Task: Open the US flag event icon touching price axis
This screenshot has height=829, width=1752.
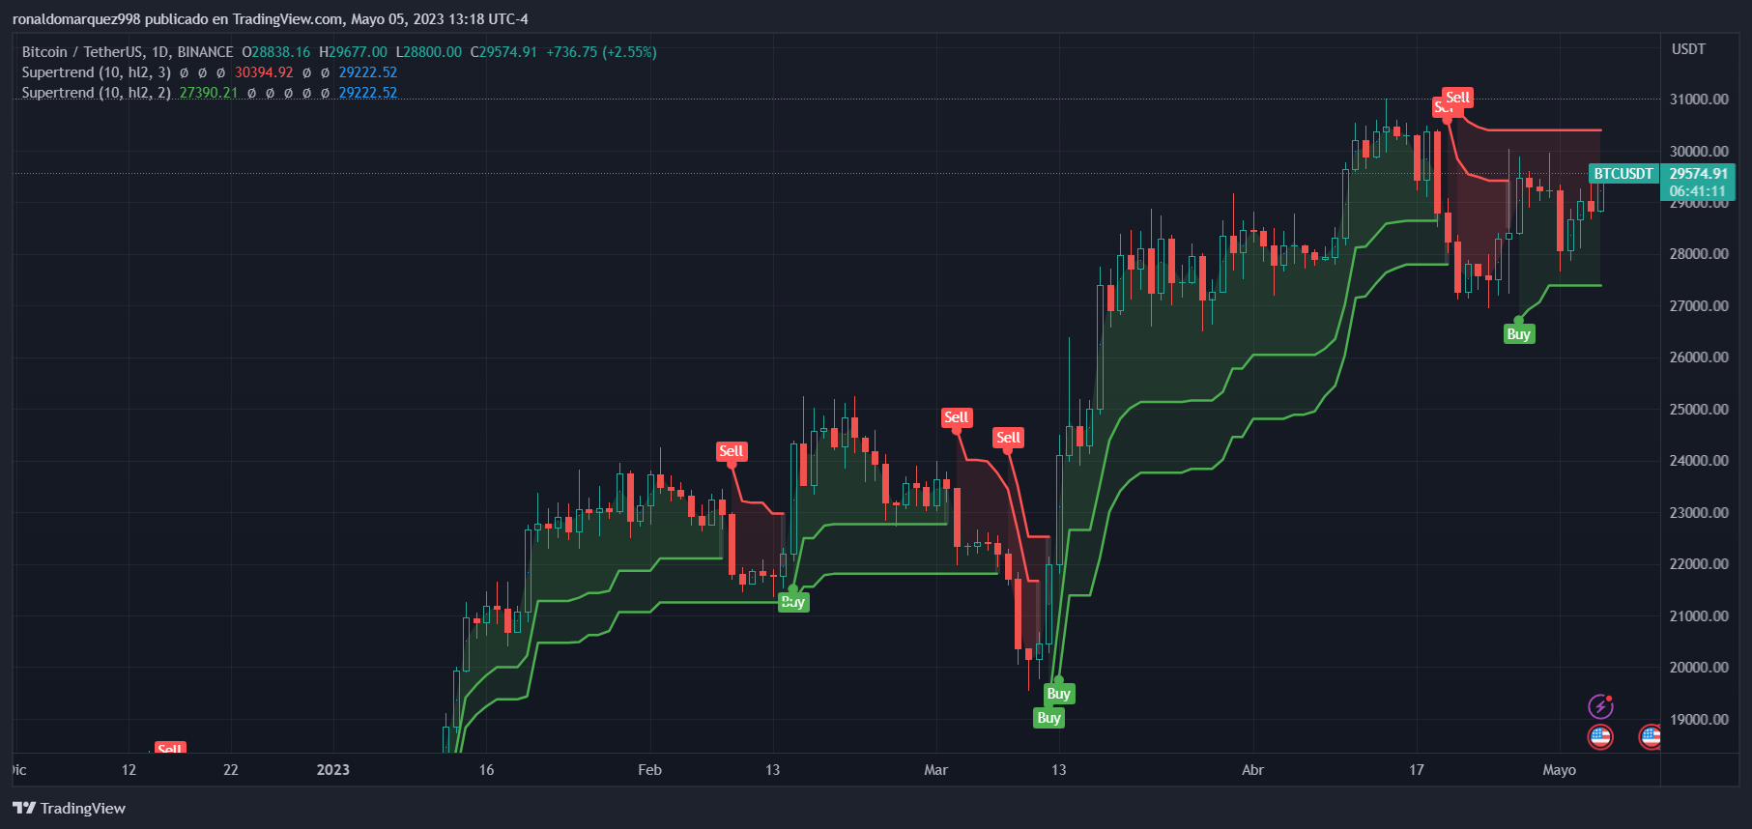Action: coord(1650,737)
